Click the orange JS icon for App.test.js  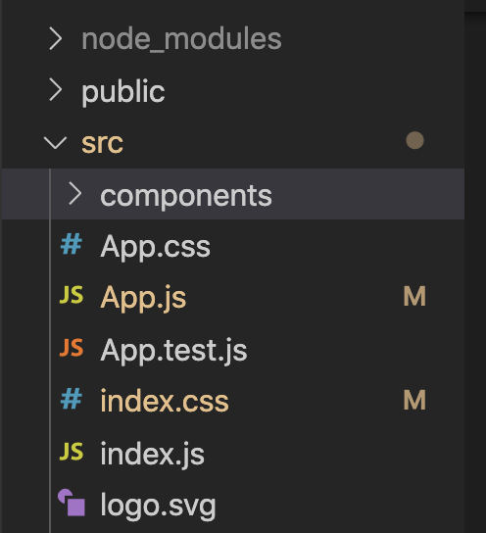tap(72, 348)
